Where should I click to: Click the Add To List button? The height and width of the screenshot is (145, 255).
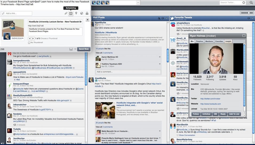(x=234, y=114)
